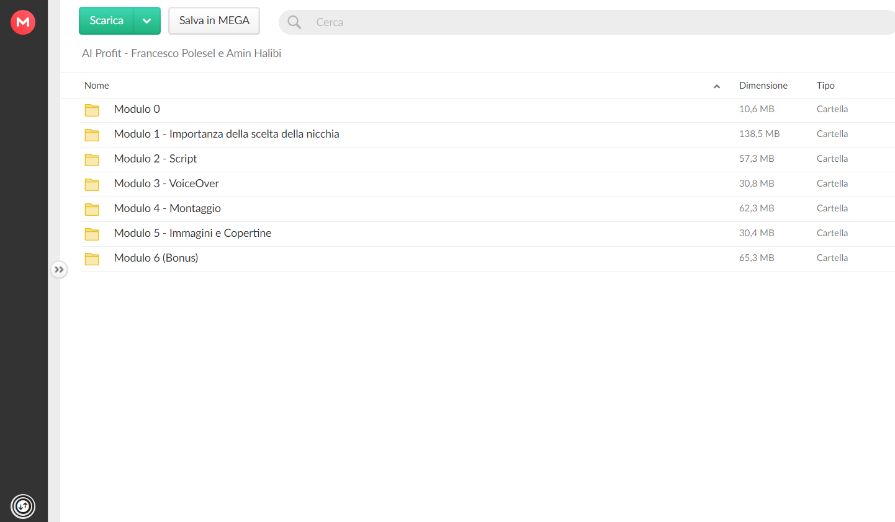Select Modulo 1 folder icon
This screenshot has width=895, height=522.
pos(92,135)
